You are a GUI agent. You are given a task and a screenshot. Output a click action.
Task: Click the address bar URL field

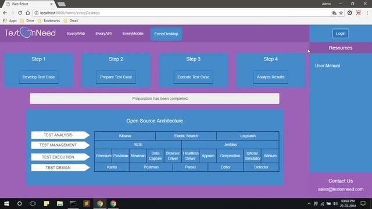pyautogui.click(x=183, y=13)
